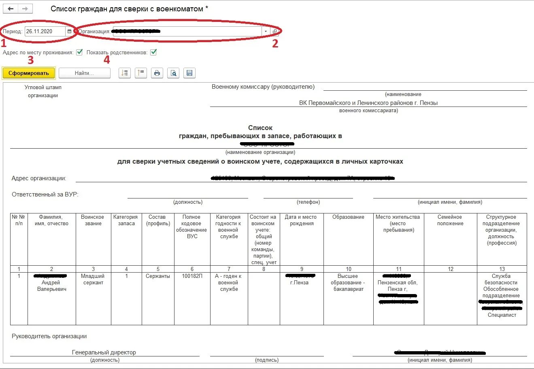Select the Генеральный директор text
This screenshot has height=369, width=534.
[x=104, y=352]
